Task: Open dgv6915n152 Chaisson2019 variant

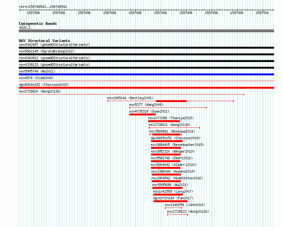Action: pos(176,138)
